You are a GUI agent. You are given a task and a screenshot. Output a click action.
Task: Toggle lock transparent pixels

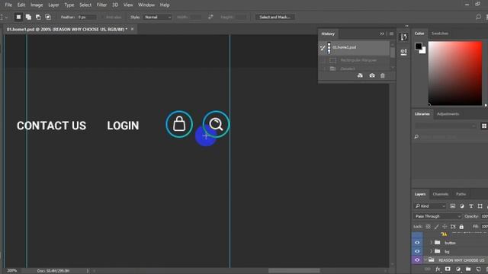pos(429,227)
